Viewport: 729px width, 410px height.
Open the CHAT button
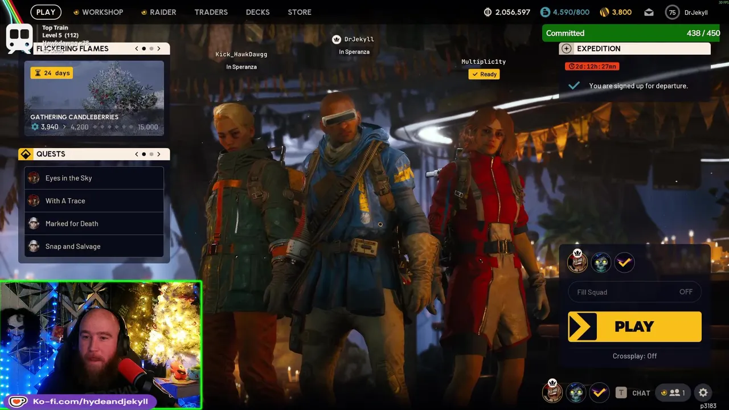point(641,393)
